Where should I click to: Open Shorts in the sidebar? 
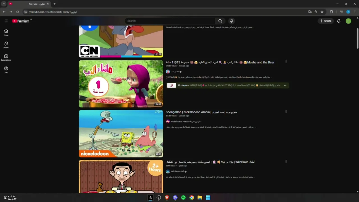coord(6,45)
